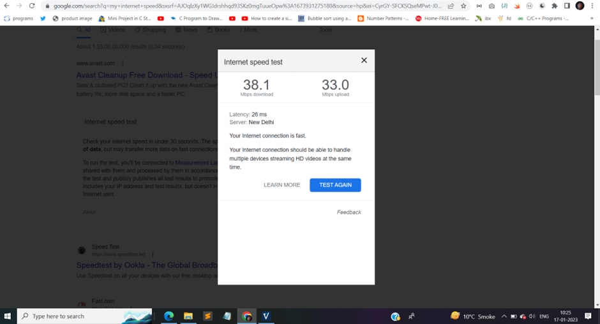
Task: Show hidden system tray icons
Action: pos(504,316)
